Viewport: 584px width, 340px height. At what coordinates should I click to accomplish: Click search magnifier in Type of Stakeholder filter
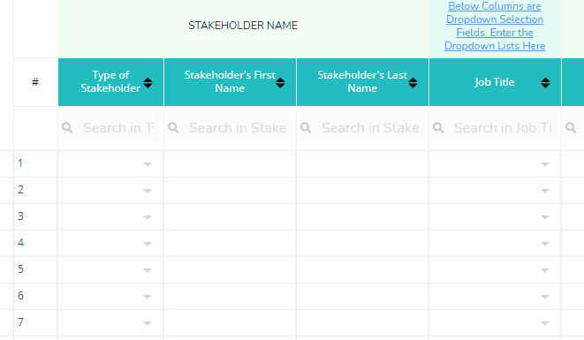(x=67, y=128)
